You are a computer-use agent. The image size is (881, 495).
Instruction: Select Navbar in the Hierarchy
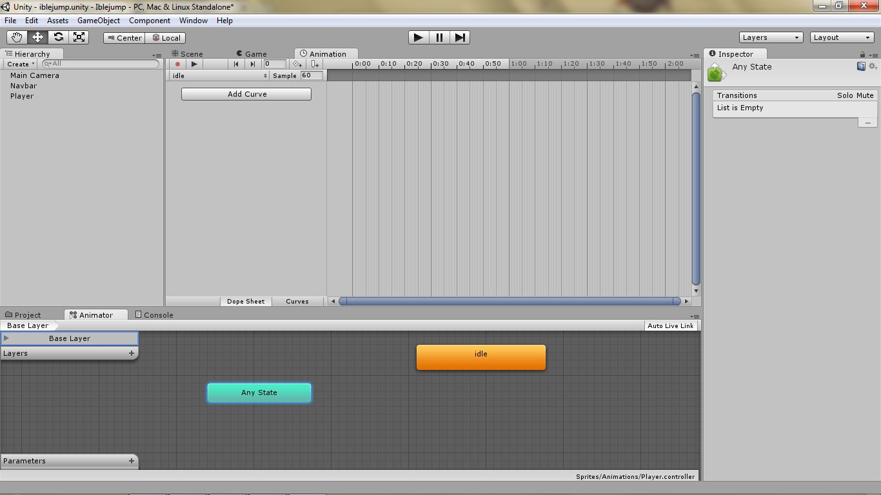tap(24, 86)
